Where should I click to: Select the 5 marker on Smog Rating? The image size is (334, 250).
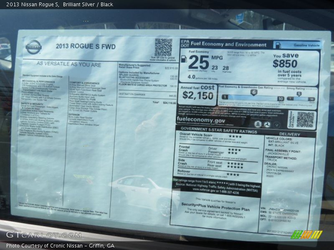point(299,94)
